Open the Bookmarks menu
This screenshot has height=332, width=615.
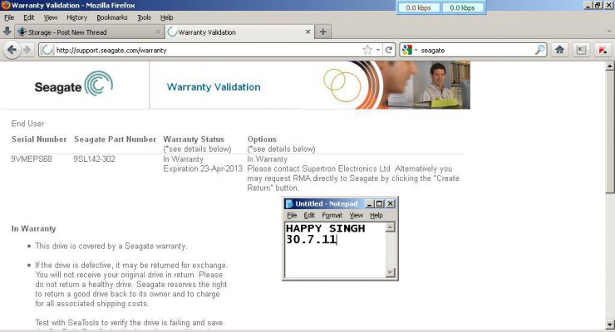pyautogui.click(x=112, y=17)
